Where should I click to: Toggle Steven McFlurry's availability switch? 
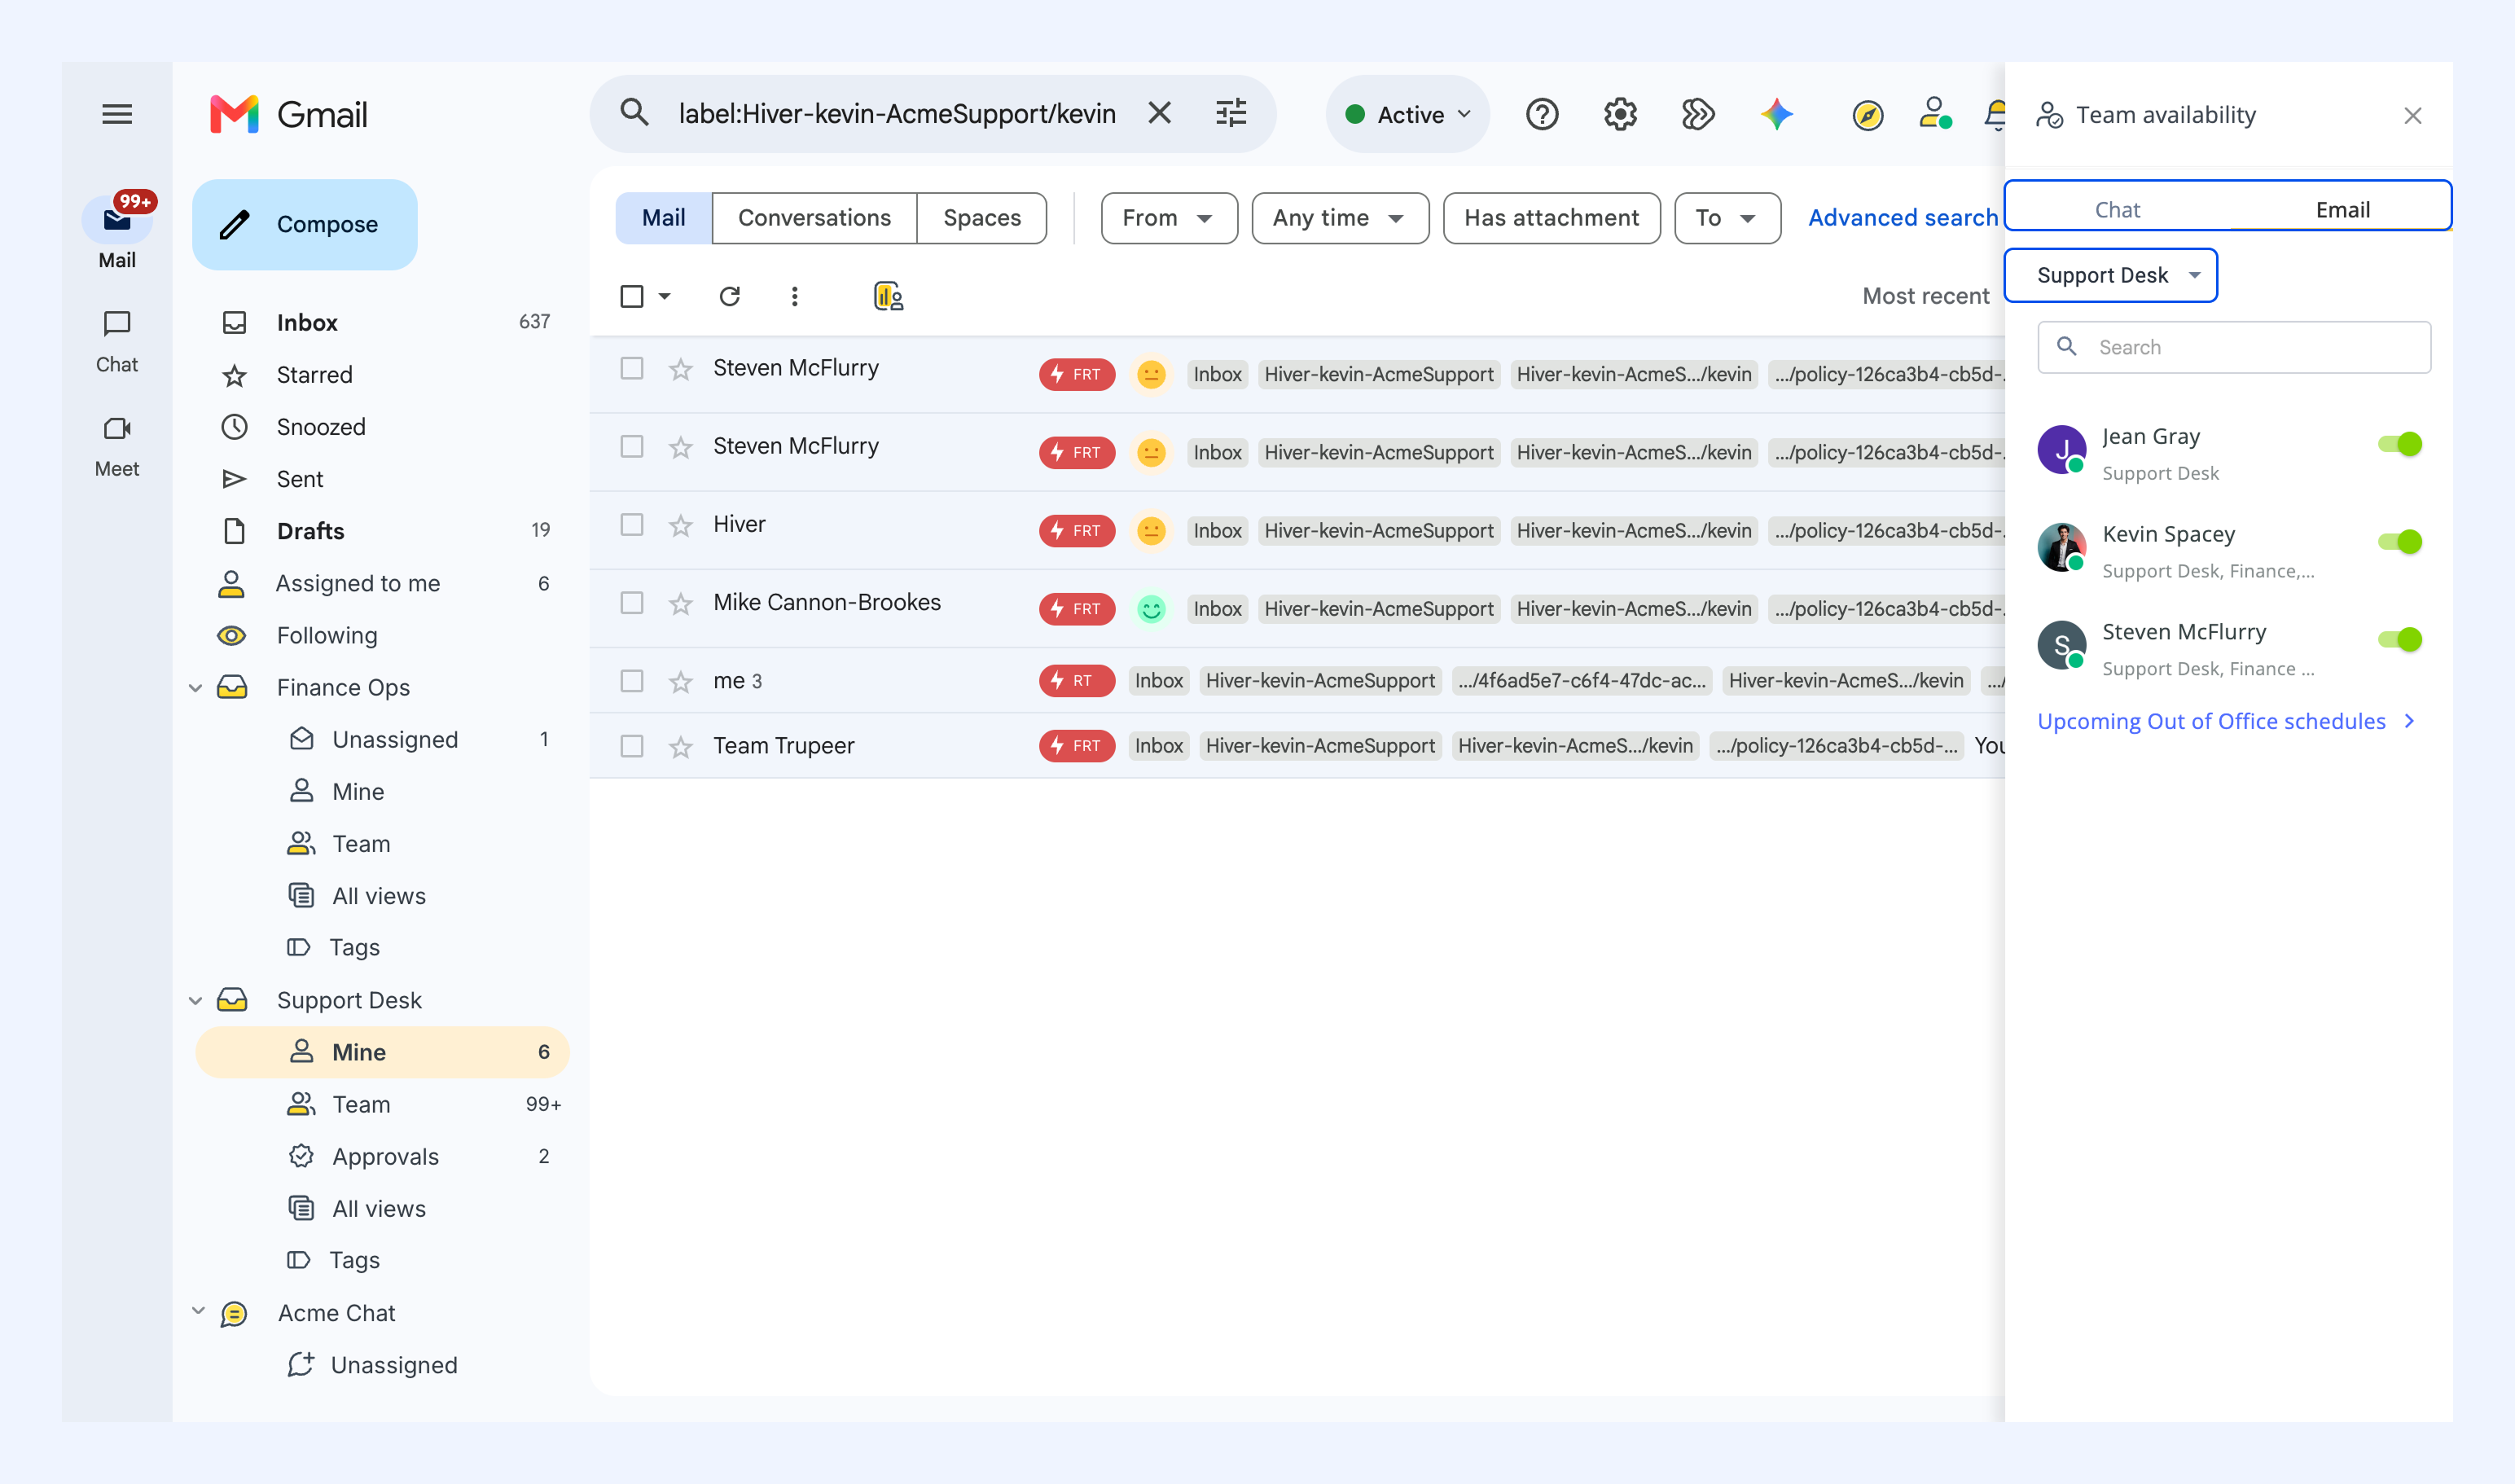2400,640
